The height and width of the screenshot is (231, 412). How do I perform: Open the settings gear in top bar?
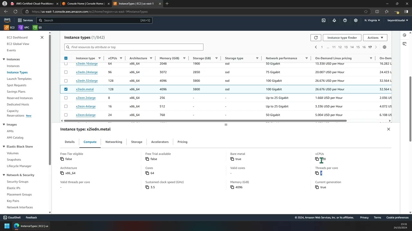coord(356,20)
